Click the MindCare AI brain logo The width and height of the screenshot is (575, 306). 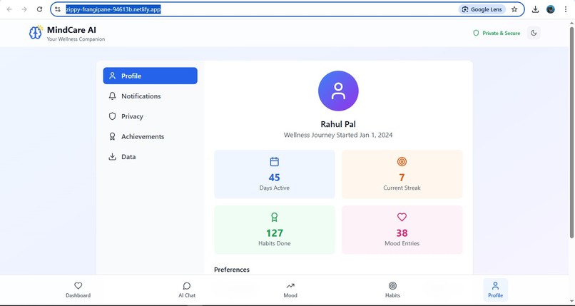coord(36,33)
